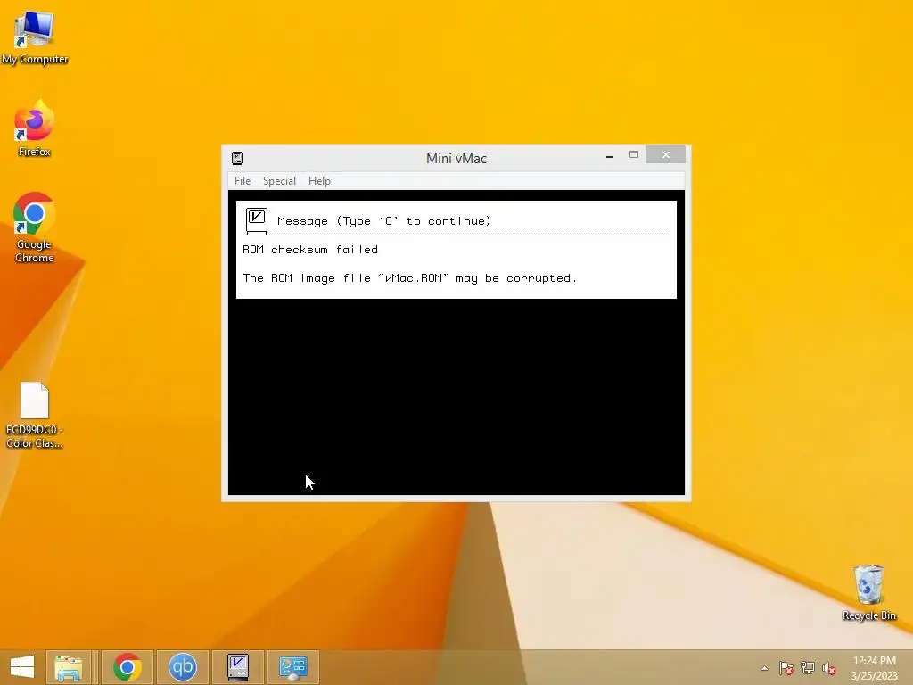This screenshot has height=685, width=913.
Task: Click the muted volume tray icon
Action: pos(829,668)
